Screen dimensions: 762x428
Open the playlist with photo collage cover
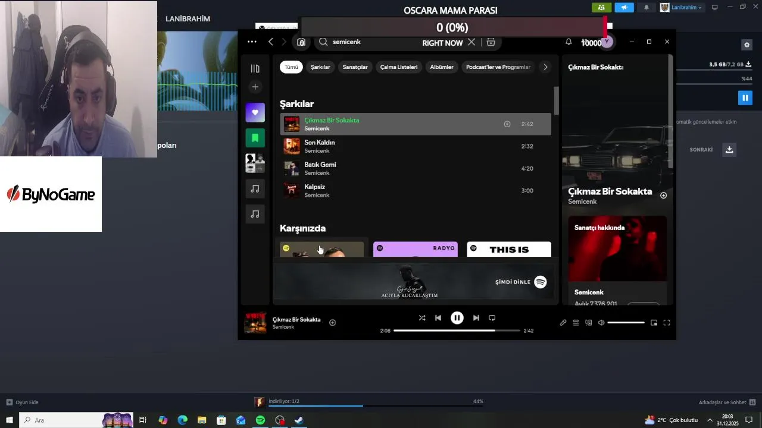click(255, 163)
